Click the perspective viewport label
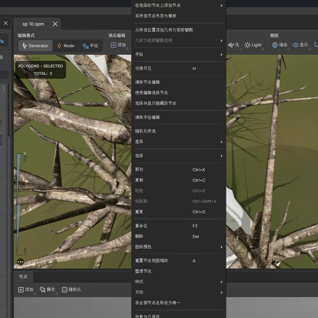 tap(28, 58)
